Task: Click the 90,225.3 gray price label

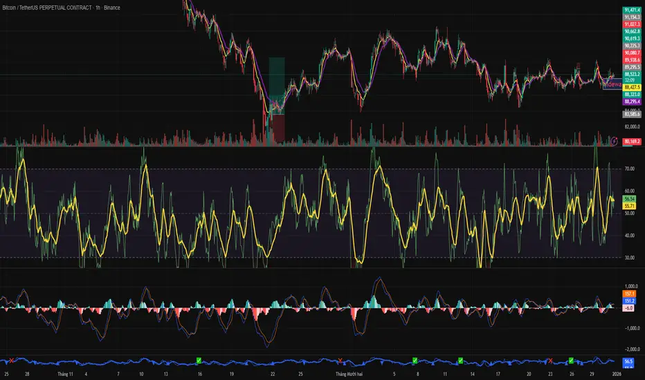Action: click(632, 46)
